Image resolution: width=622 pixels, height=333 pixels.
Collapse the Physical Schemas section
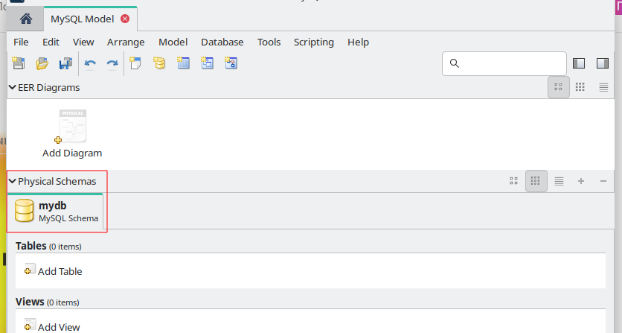click(12, 181)
